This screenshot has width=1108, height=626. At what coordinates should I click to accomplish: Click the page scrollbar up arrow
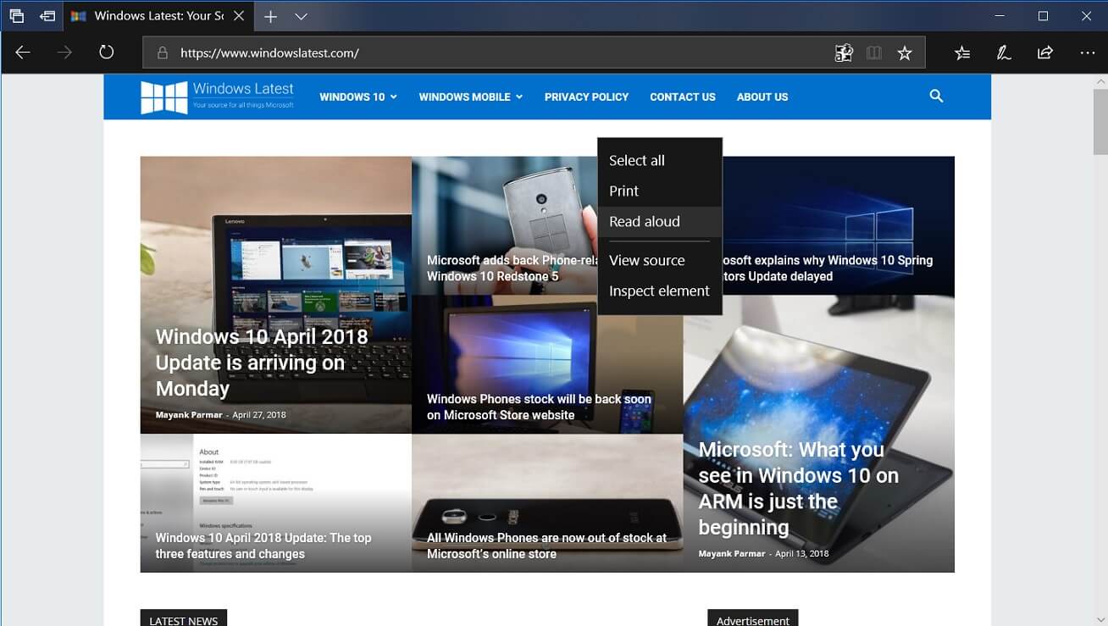point(1100,81)
